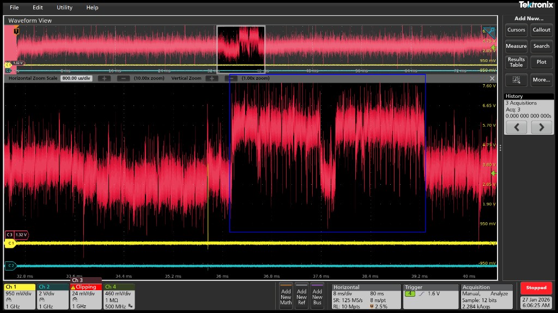Open the Help menu
This screenshot has height=313, width=558.
[x=92, y=8]
